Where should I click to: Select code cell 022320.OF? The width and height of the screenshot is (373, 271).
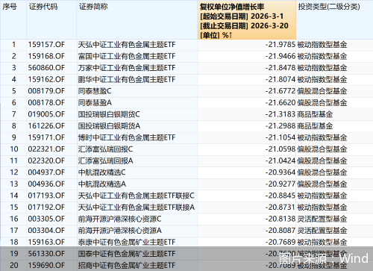coord(46,161)
